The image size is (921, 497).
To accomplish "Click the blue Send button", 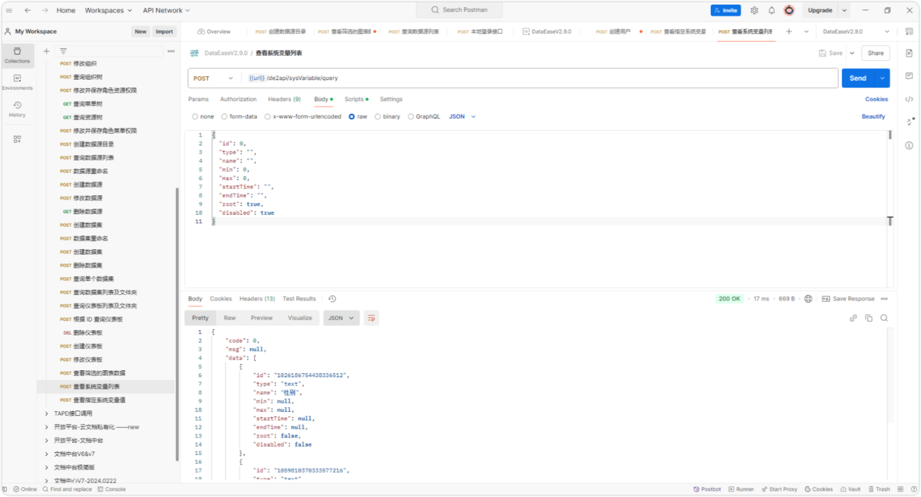I will coord(858,78).
